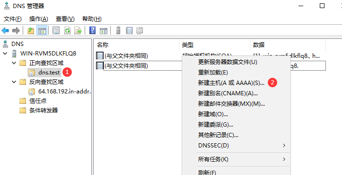This screenshot has width=342, height=175.
Task: Toggle the Show/Hide console tree icon
Action: 42,31
